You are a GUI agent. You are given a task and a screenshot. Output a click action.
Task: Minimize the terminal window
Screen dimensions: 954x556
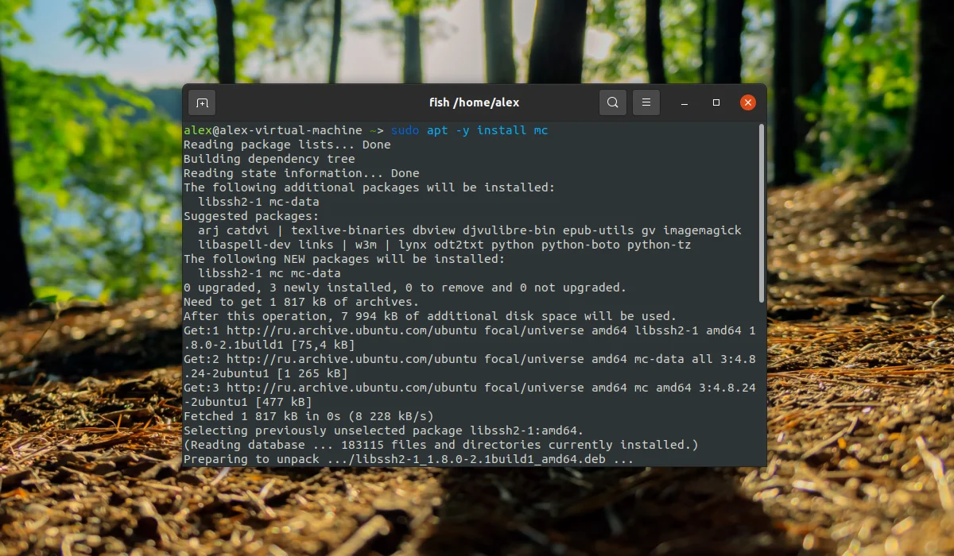(x=684, y=102)
